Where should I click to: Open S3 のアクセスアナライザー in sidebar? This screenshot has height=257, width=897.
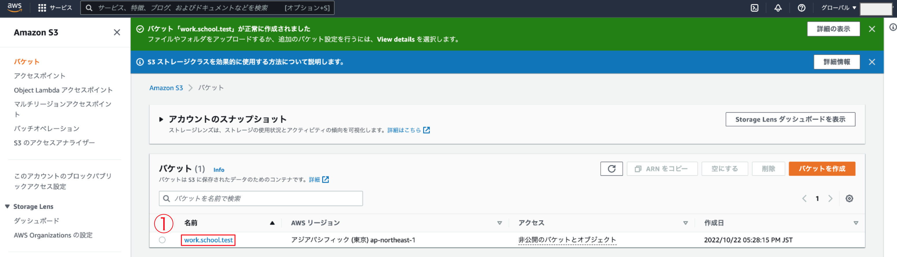(54, 143)
